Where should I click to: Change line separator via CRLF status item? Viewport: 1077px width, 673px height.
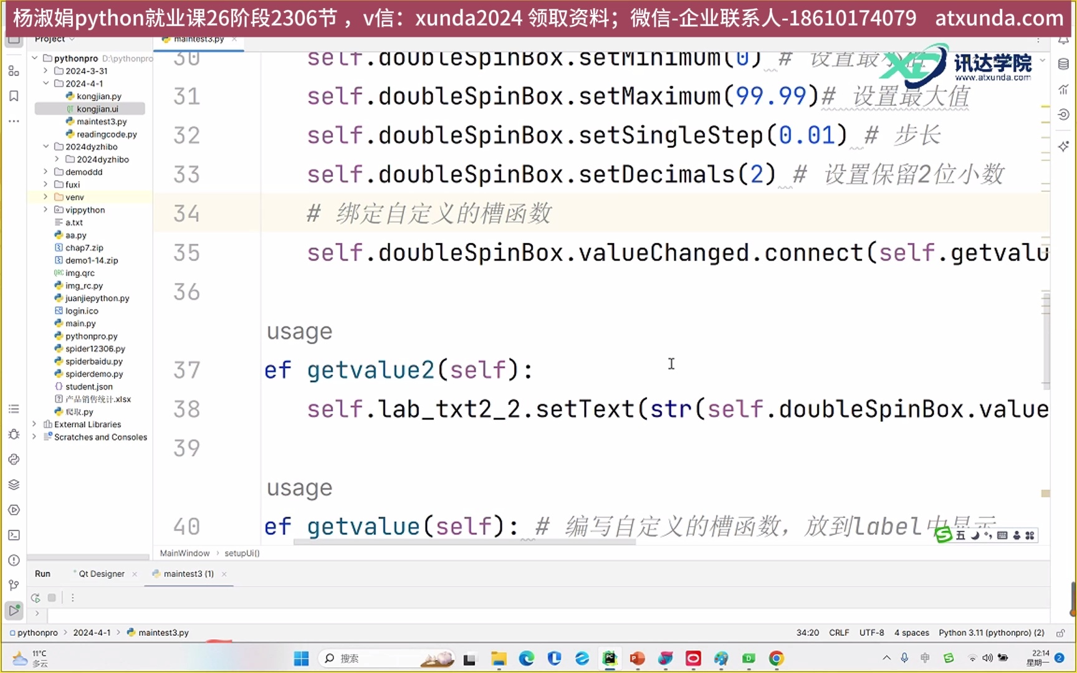pyautogui.click(x=839, y=632)
